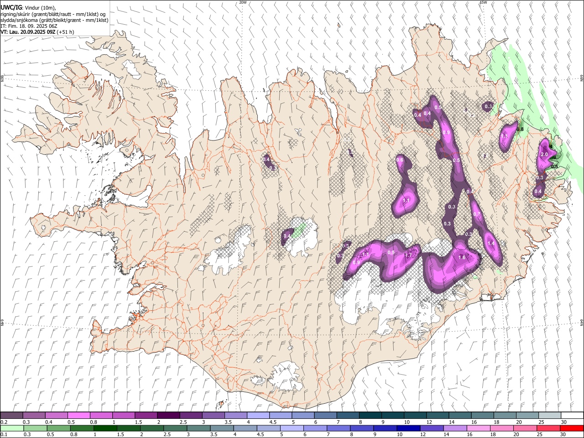Select lower red swatch labeled 25

pyautogui.click(x=548, y=428)
